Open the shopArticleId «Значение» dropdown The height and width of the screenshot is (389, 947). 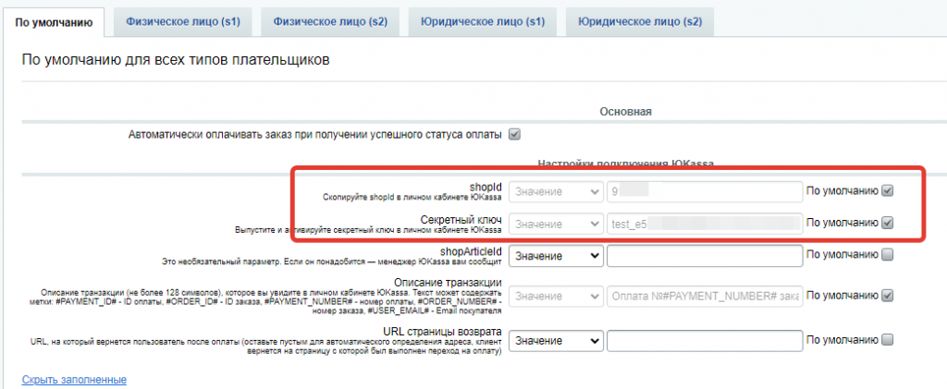point(556,254)
